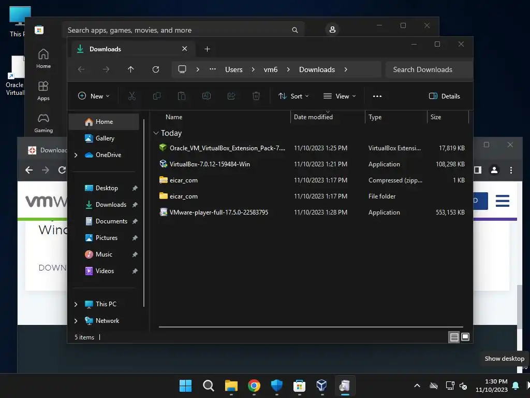Open the Sort dropdown menu

pyautogui.click(x=293, y=96)
